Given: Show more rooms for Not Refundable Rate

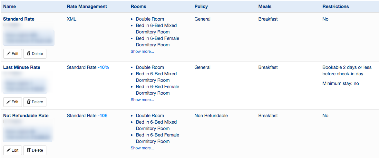Looking at the screenshot, I should click(x=142, y=148).
